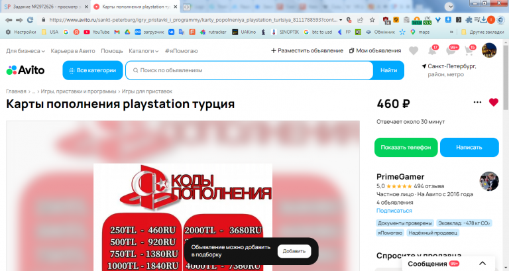The height and width of the screenshot is (271, 509).
Task: Open the Google Translate bookmark icon
Action: 182,32
